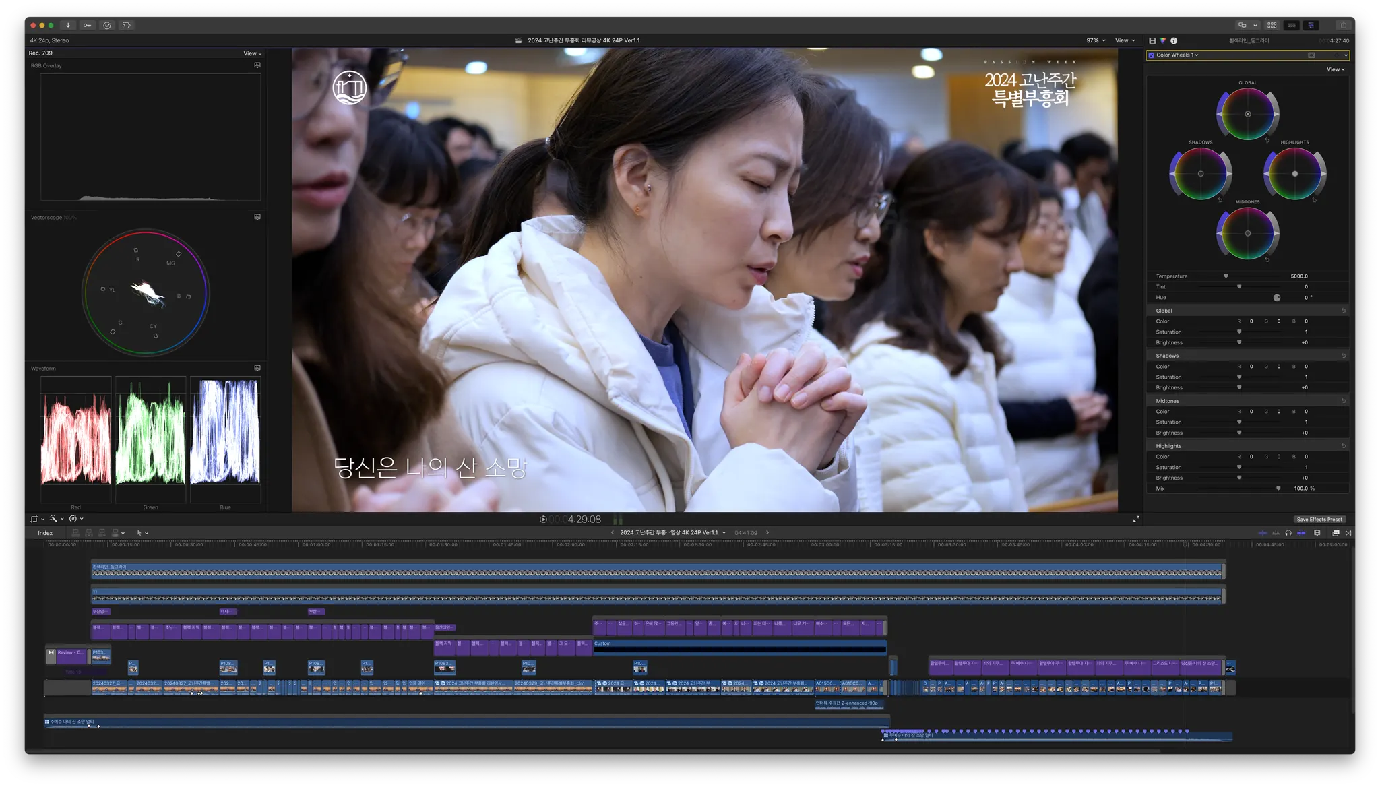Reset the Global color wheel
1380x787 pixels.
(1267, 141)
